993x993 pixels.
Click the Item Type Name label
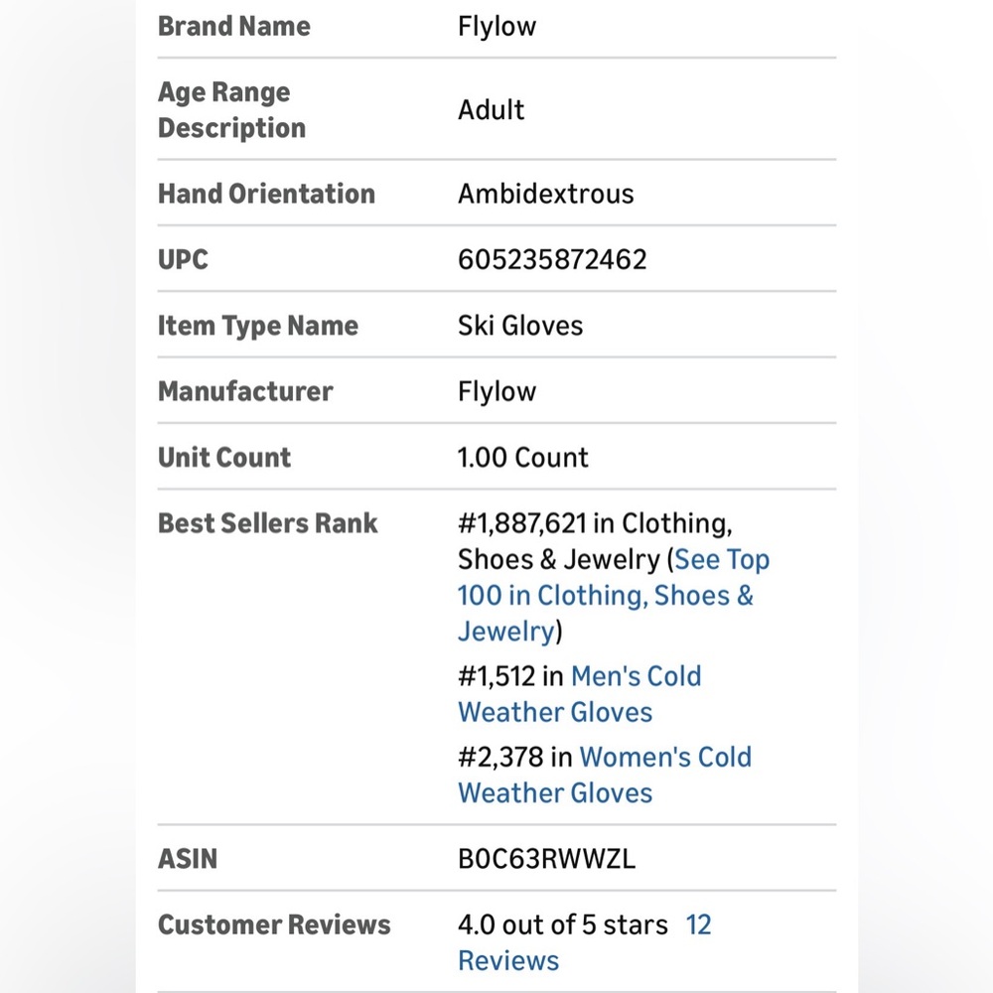pyautogui.click(x=258, y=326)
